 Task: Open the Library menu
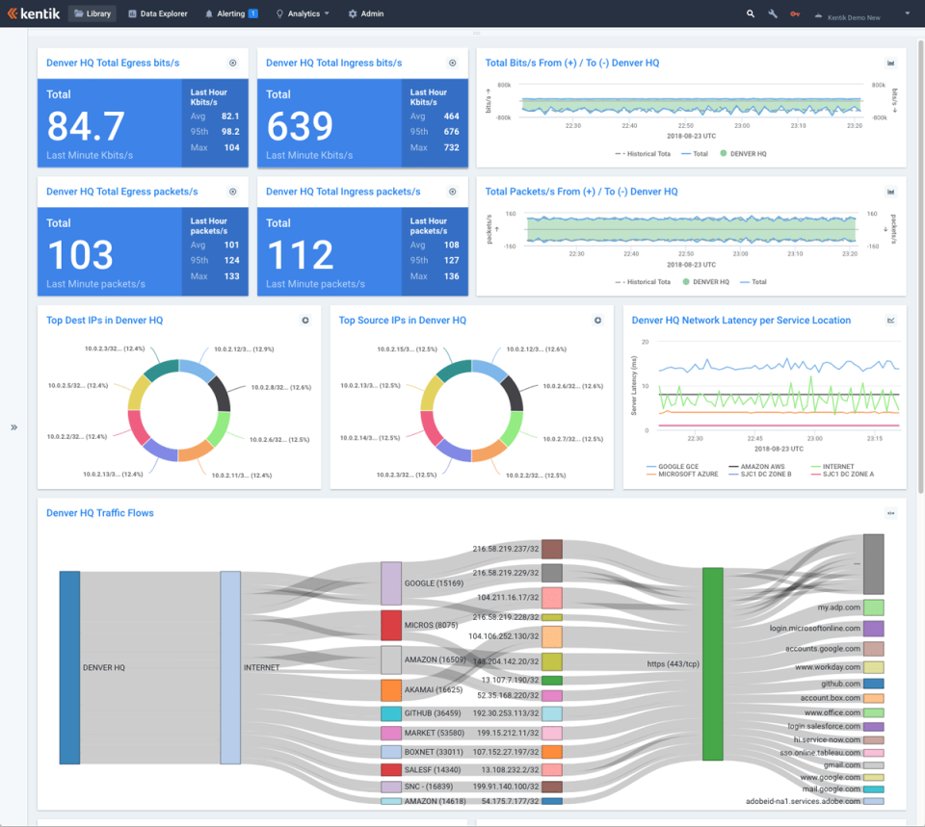tap(92, 13)
